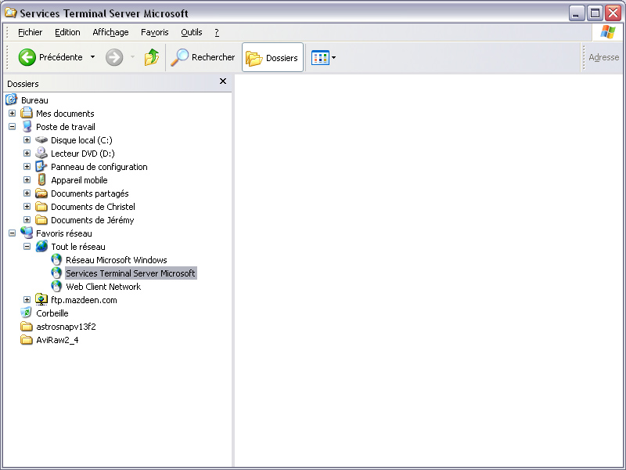Open the Edition menu
Image resolution: width=626 pixels, height=470 pixels.
(x=67, y=32)
